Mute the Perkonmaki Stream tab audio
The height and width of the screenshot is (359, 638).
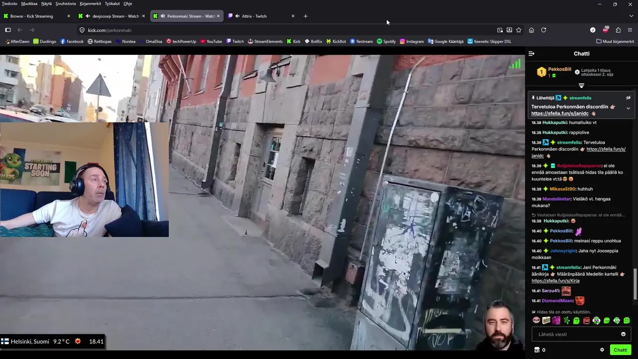[x=163, y=16]
